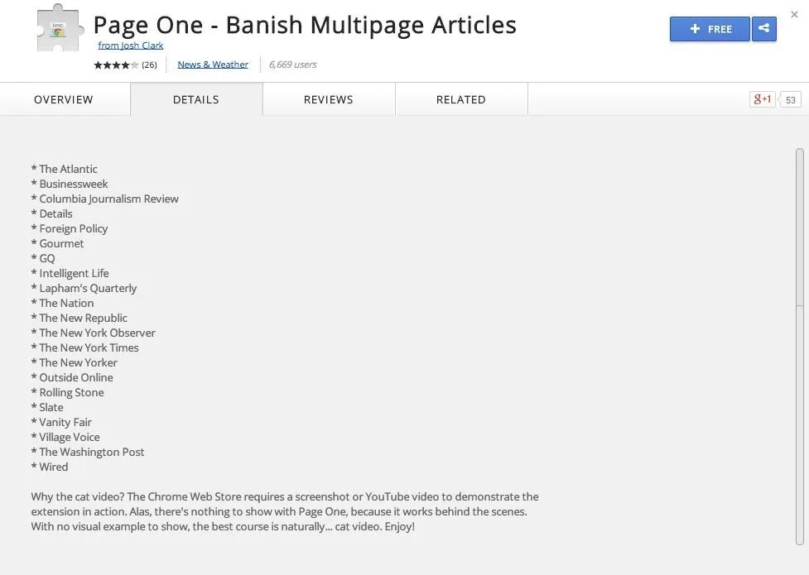Open the News & Weather category link

213,65
